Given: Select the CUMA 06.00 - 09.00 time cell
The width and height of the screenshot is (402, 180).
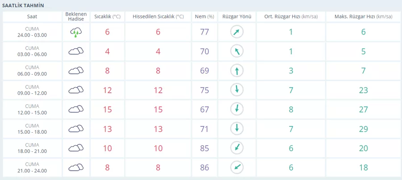Looking at the screenshot, I should (x=32, y=71).
